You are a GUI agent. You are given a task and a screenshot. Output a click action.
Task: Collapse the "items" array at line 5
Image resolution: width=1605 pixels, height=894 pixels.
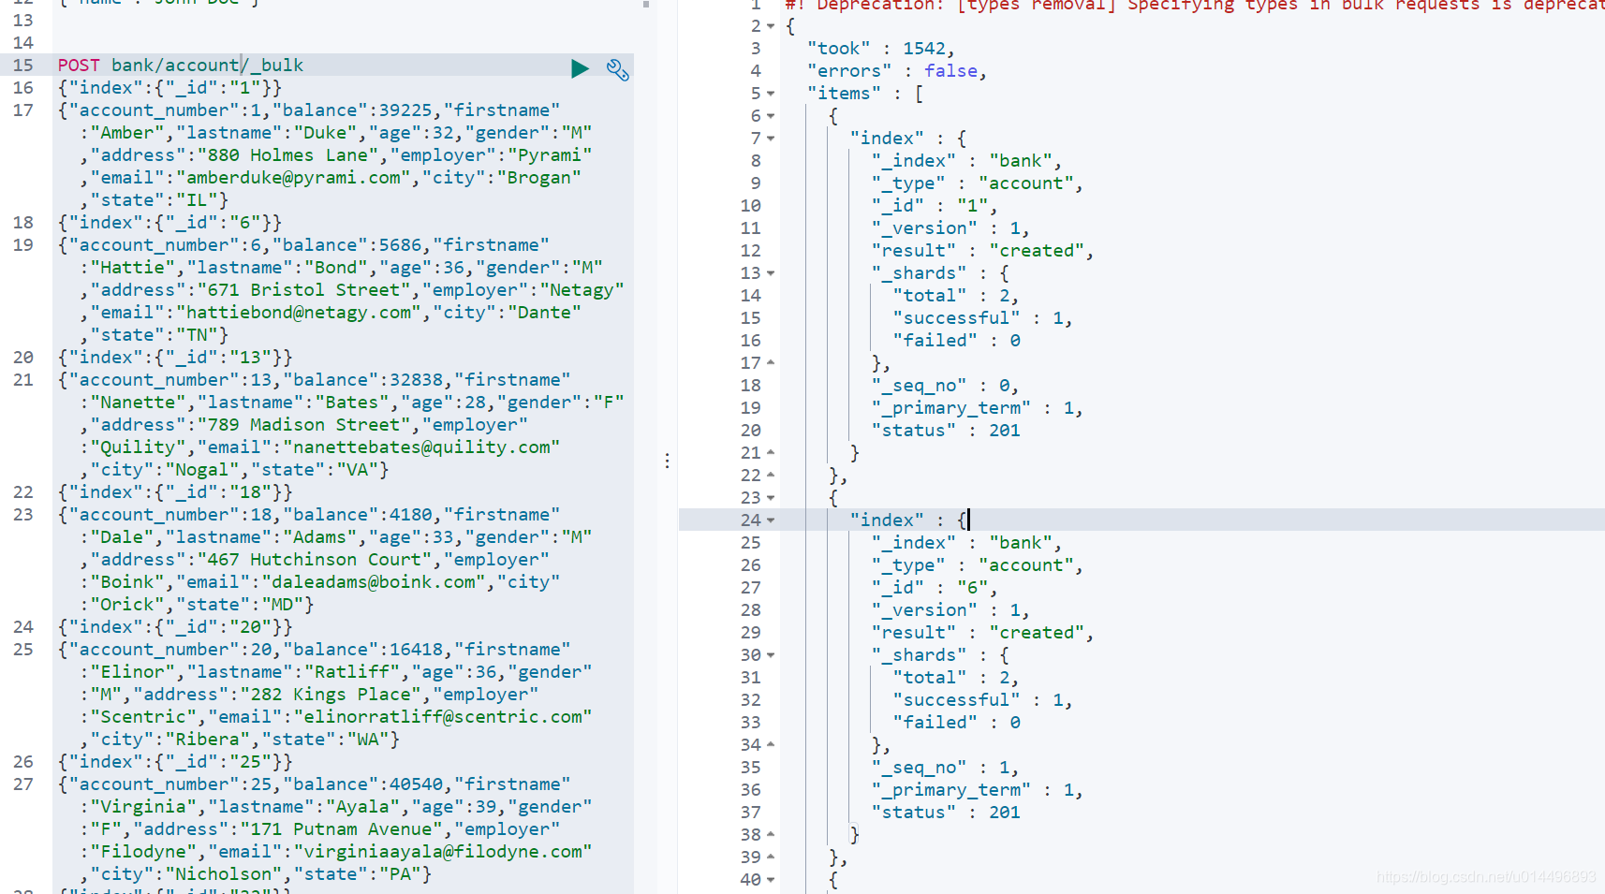coord(771,94)
